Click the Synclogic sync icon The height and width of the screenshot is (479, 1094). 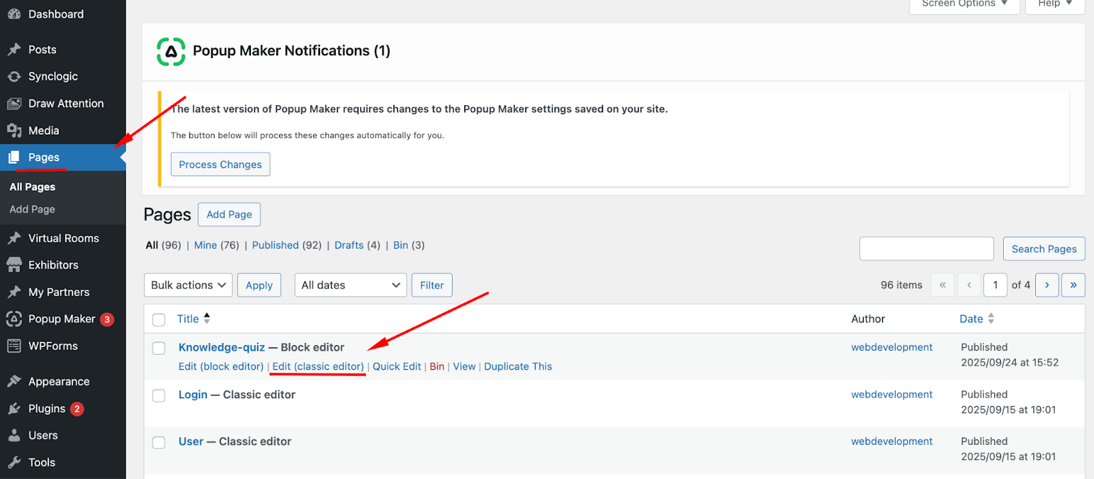(x=14, y=77)
